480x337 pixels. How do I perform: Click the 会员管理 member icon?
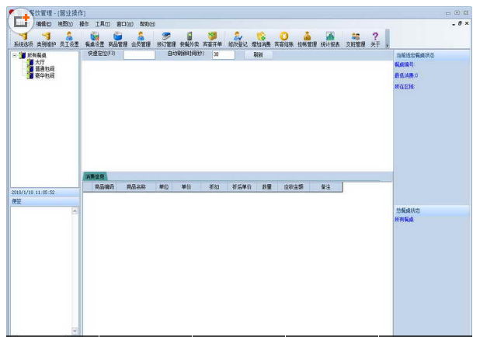coord(141,40)
